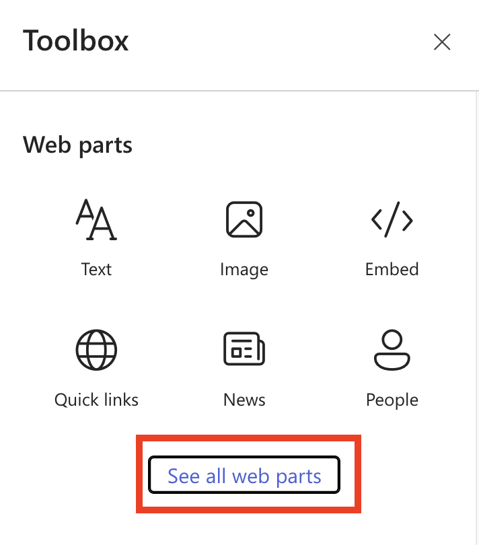The image size is (479, 545).
Task: Click the "Quick links" label text
Action: [x=96, y=400]
